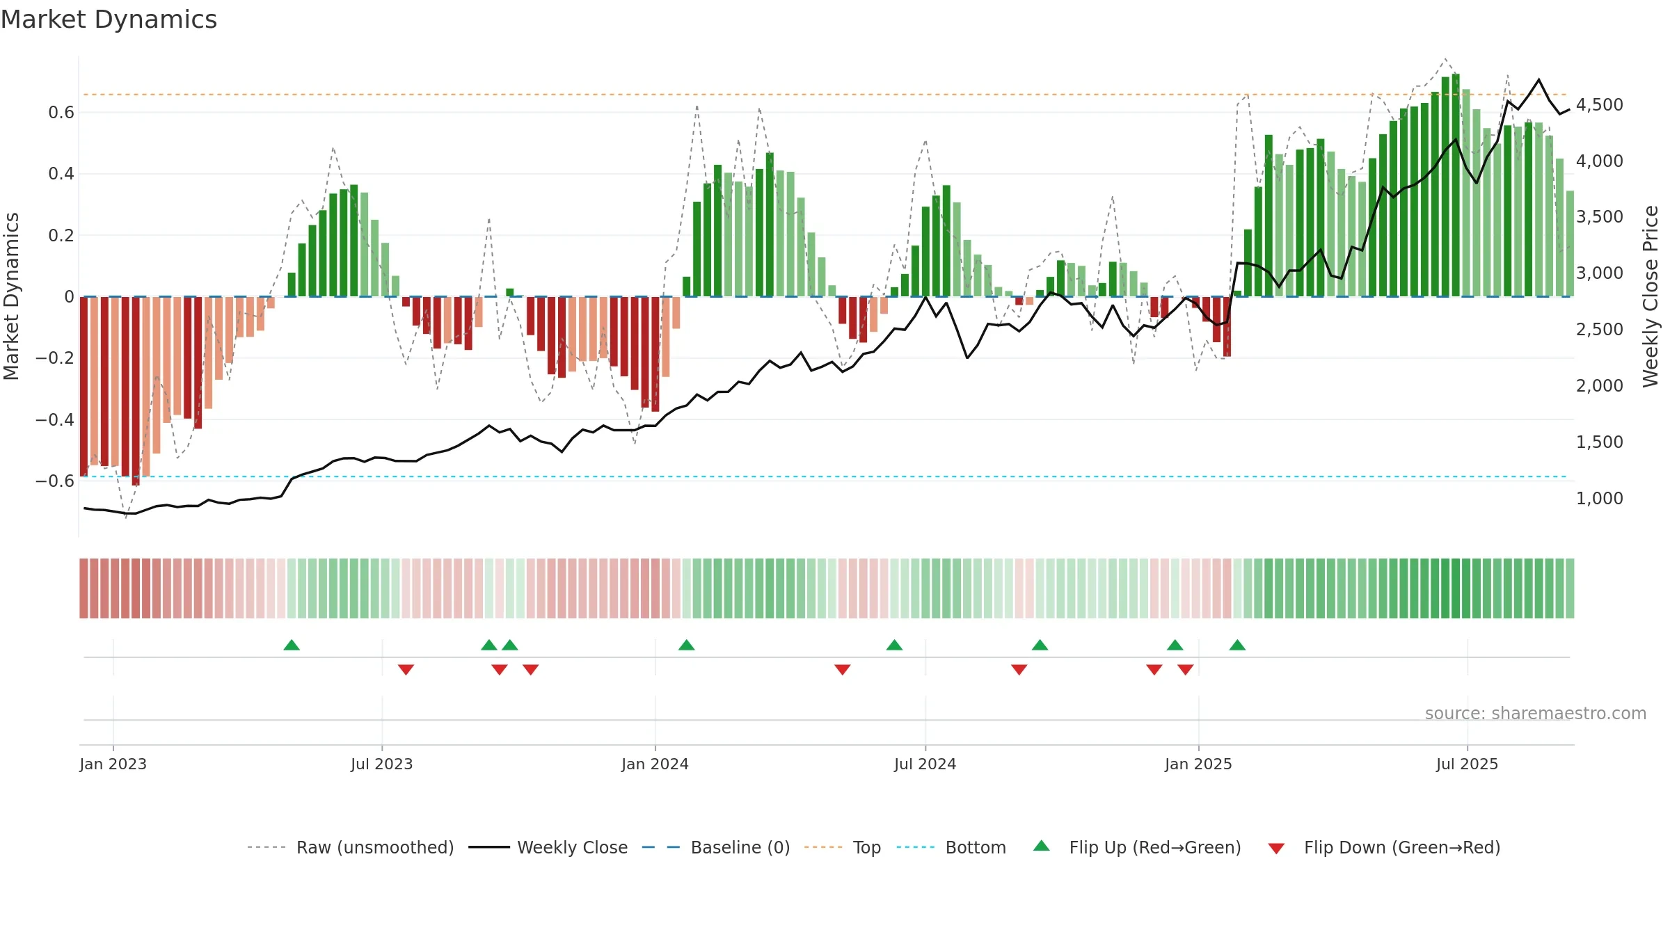Select the last flip-down marker before Jan 2025

click(x=1186, y=669)
